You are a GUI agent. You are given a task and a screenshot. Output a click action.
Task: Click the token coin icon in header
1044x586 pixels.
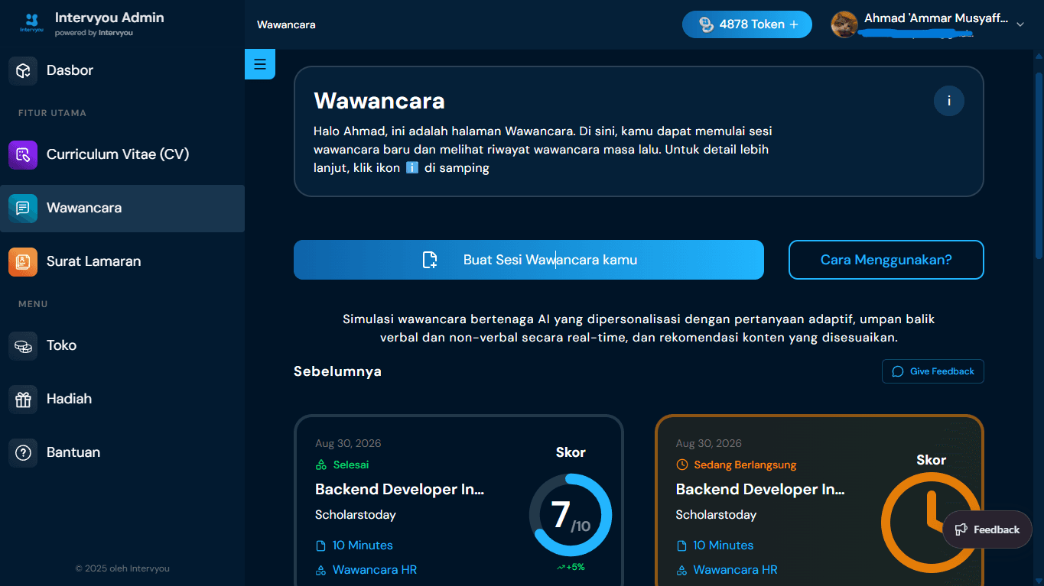pyautogui.click(x=707, y=24)
